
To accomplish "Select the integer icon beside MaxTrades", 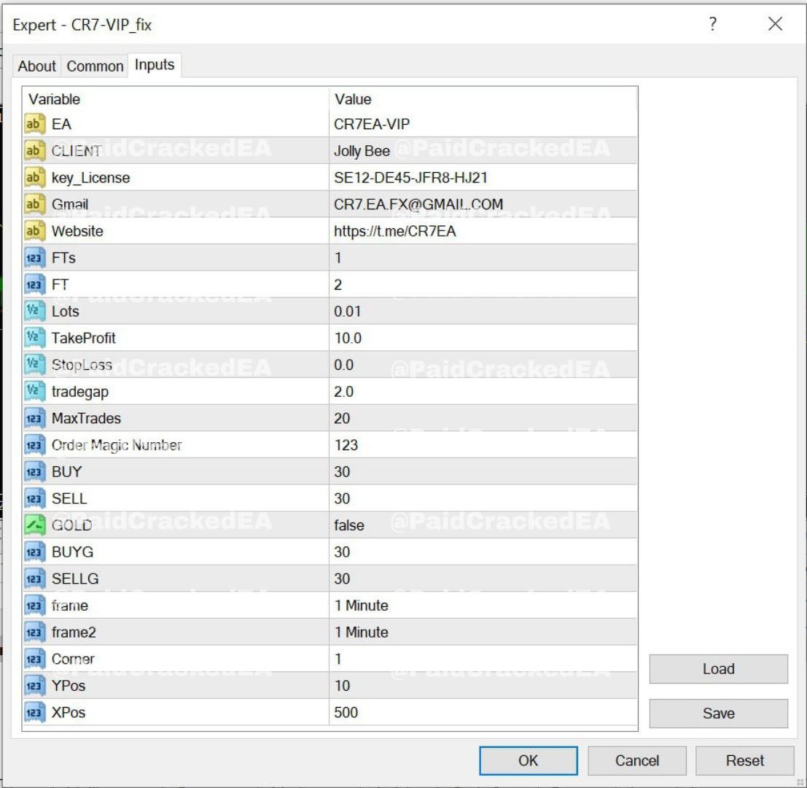I will coord(34,418).
